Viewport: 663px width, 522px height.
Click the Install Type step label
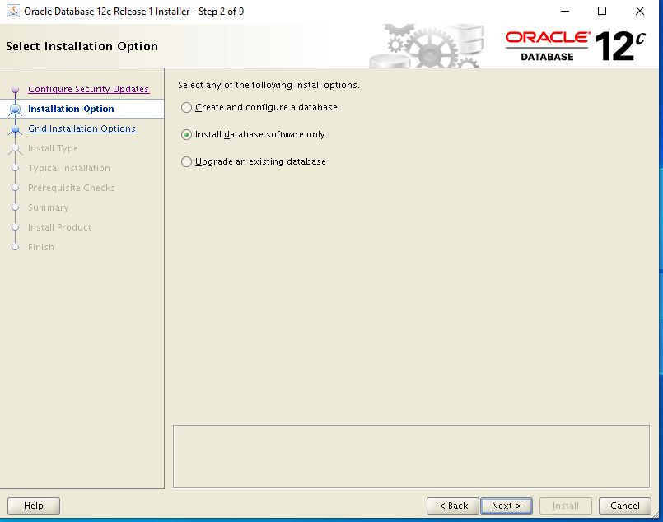pos(53,148)
